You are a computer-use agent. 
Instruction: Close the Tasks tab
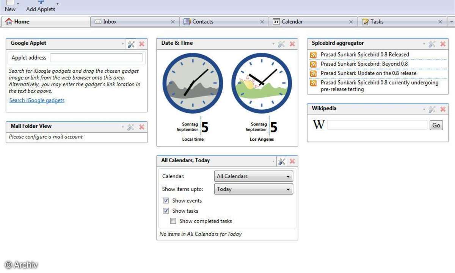440,22
